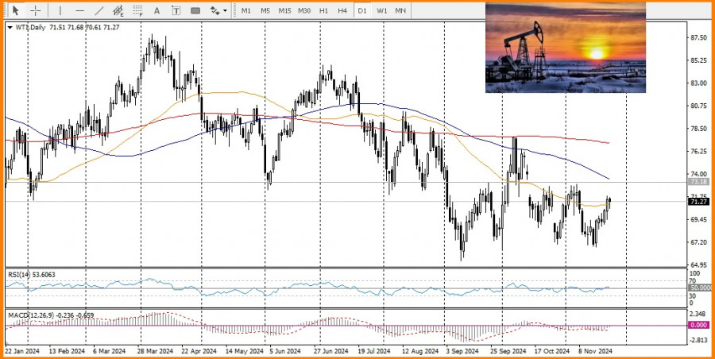Screen dimensions: 715x359
Task: Click the 73.18 level price label
Action: 698,182
